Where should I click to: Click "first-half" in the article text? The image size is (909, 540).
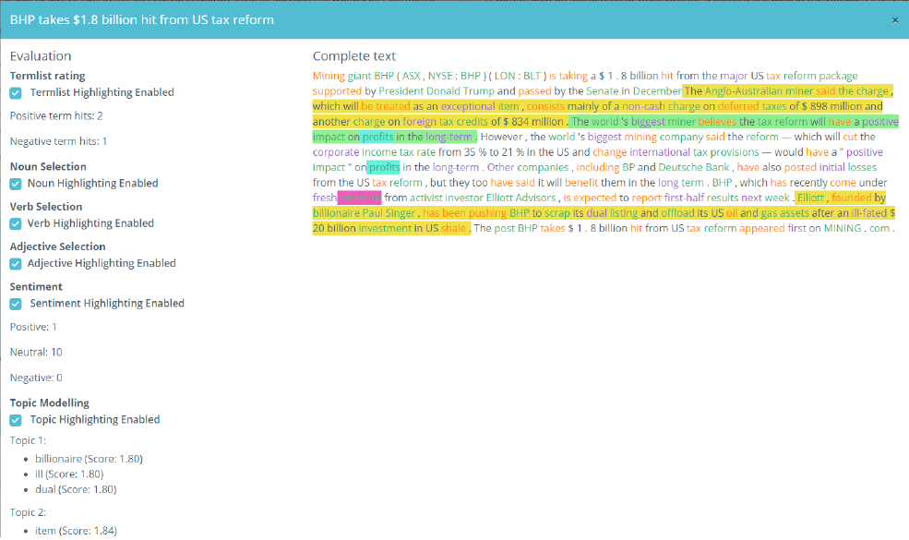[684, 198]
